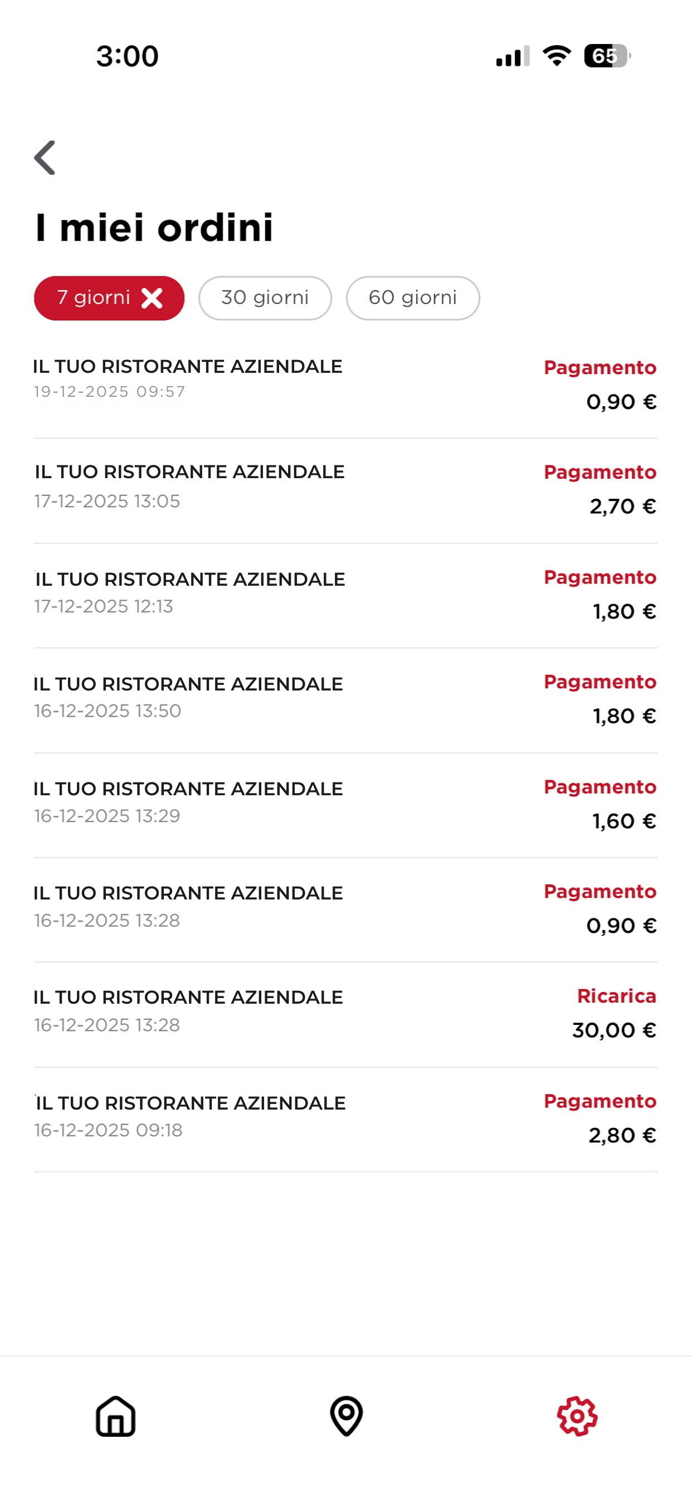Open the 16-12-2025 13:29 order
The height and width of the screenshot is (1498, 692).
[345, 805]
